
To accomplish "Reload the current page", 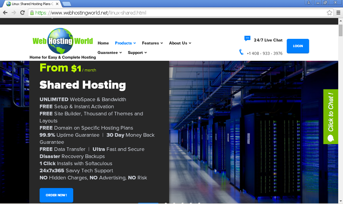I will pyautogui.click(x=22, y=13).
